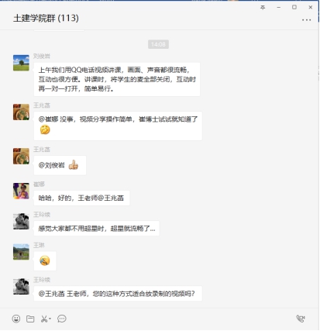
Task: Click the thumbs-up emoji message to 刘俊岩
Action: (x=60, y=165)
